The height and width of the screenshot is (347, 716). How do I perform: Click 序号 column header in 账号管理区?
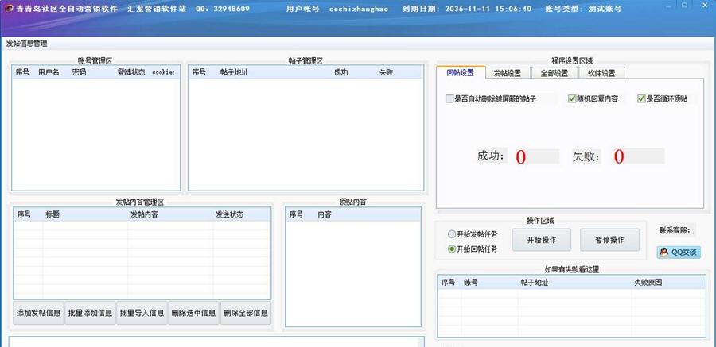click(x=22, y=72)
